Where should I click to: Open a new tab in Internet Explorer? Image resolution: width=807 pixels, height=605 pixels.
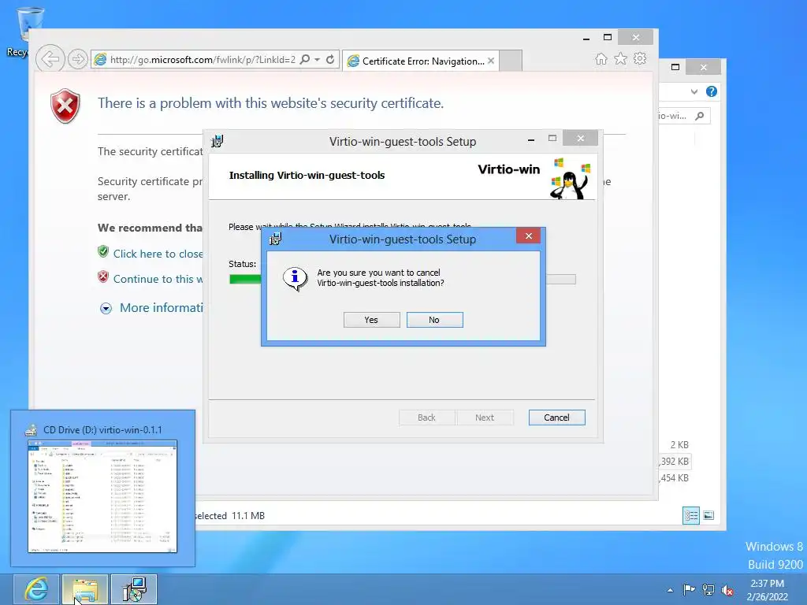pos(511,61)
